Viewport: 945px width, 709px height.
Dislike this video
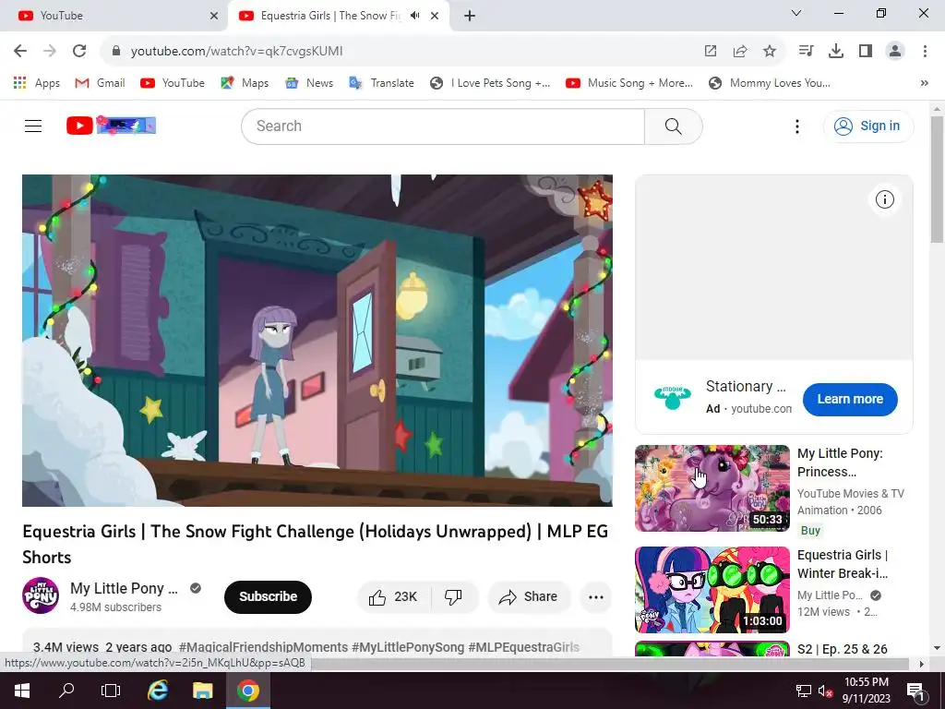454,597
